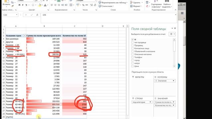Apply the fill color bucket
Viewport: 212px width, 119px height.
click(40, 5)
